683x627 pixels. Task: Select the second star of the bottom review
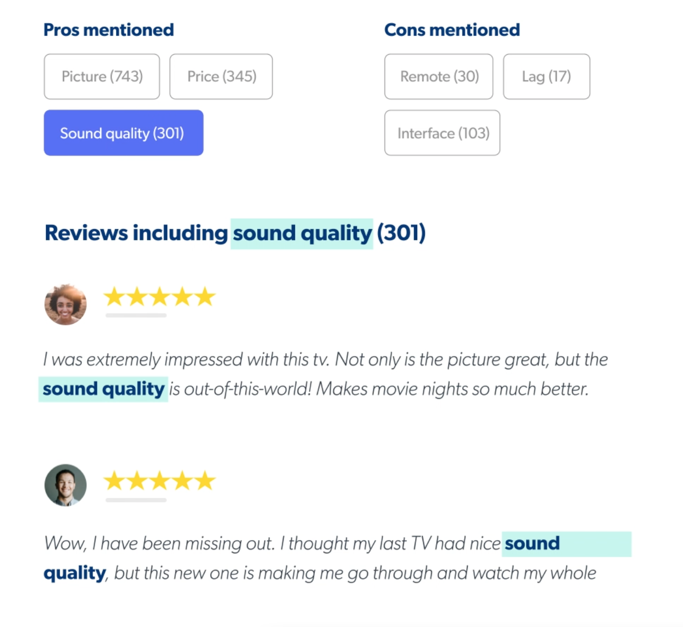pyautogui.click(x=136, y=481)
